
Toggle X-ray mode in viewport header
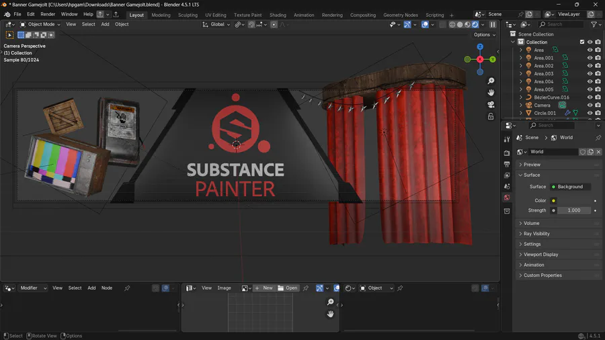pos(442,24)
